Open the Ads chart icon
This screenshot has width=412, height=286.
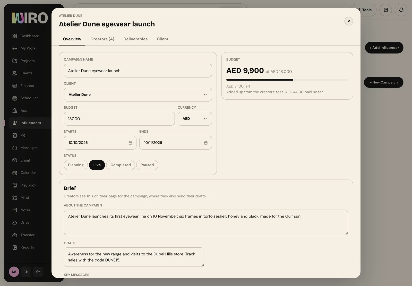[x=15, y=110]
